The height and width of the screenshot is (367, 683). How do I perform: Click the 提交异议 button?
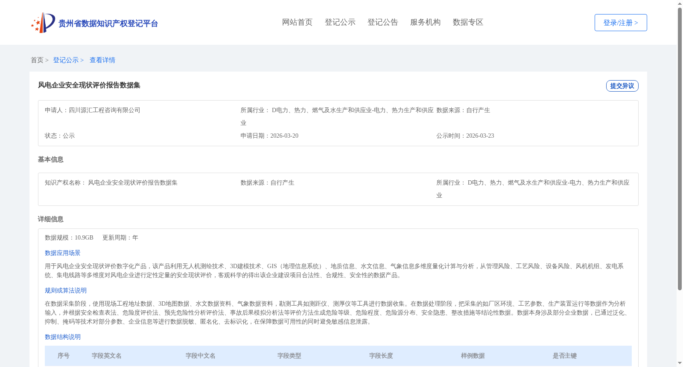[622, 86]
